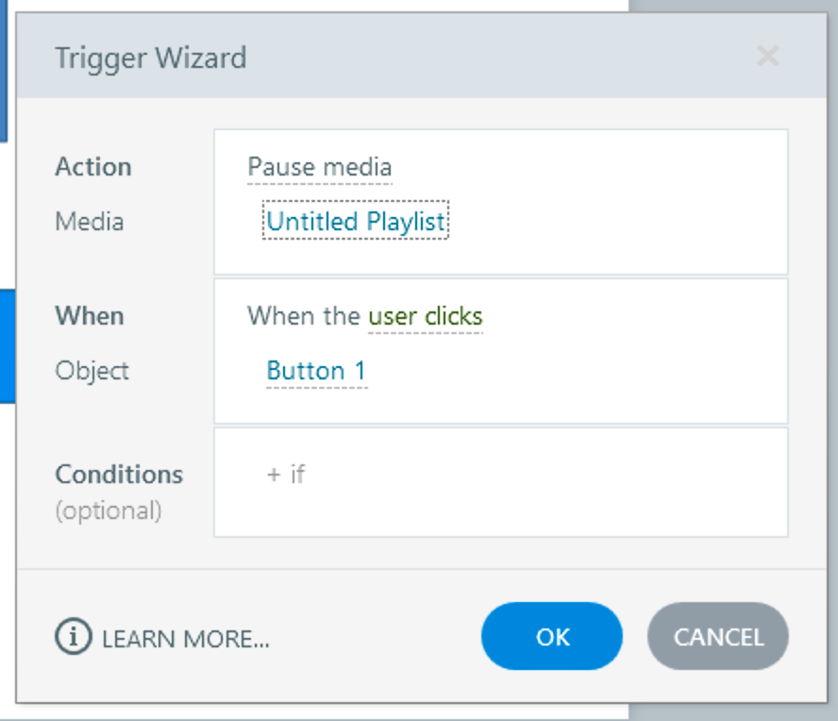838x721 pixels.
Task: Click the Media label
Action: [90, 222]
